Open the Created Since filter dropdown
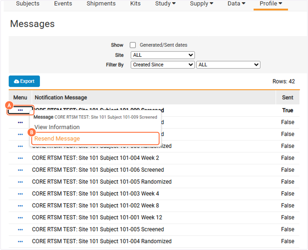 tap(163, 65)
